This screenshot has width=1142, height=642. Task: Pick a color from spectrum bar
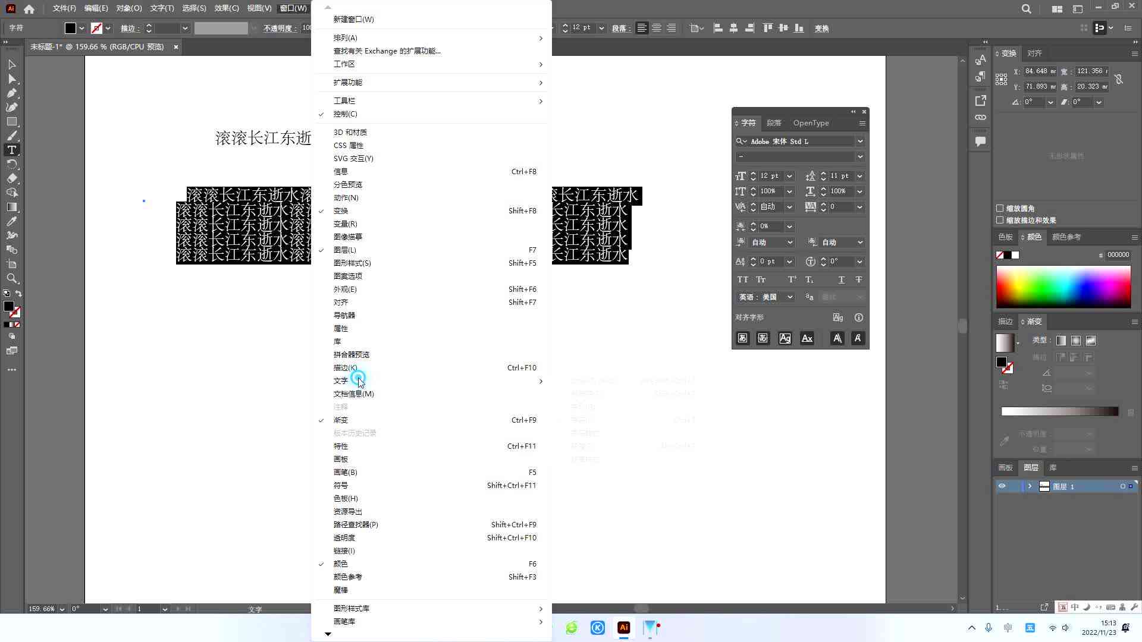pos(1063,287)
